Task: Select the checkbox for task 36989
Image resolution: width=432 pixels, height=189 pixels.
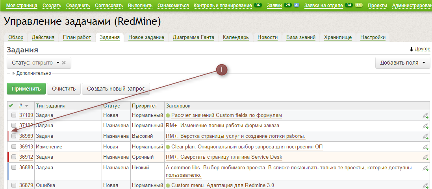Action: pyautogui.click(x=14, y=136)
